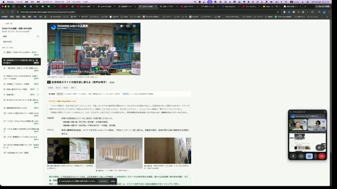Jump to the 05:16 timestamp chip
The height and width of the screenshot is (189, 337).
[x=58, y=87]
